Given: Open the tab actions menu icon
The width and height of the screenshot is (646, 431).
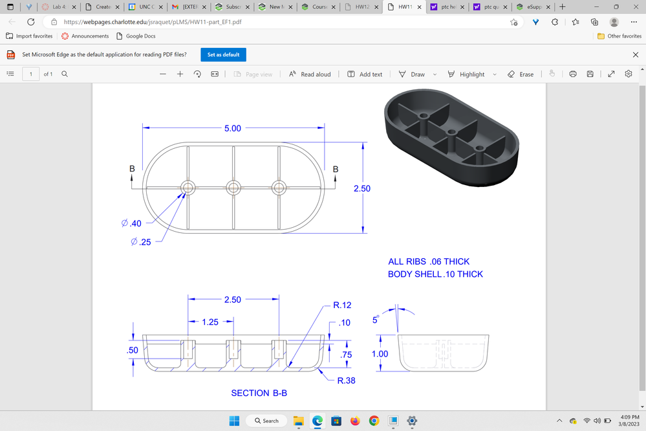Looking at the screenshot, I should click(10, 6).
